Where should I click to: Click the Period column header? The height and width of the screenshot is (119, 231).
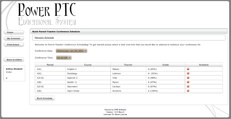pyautogui.click(x=50, y=65)
